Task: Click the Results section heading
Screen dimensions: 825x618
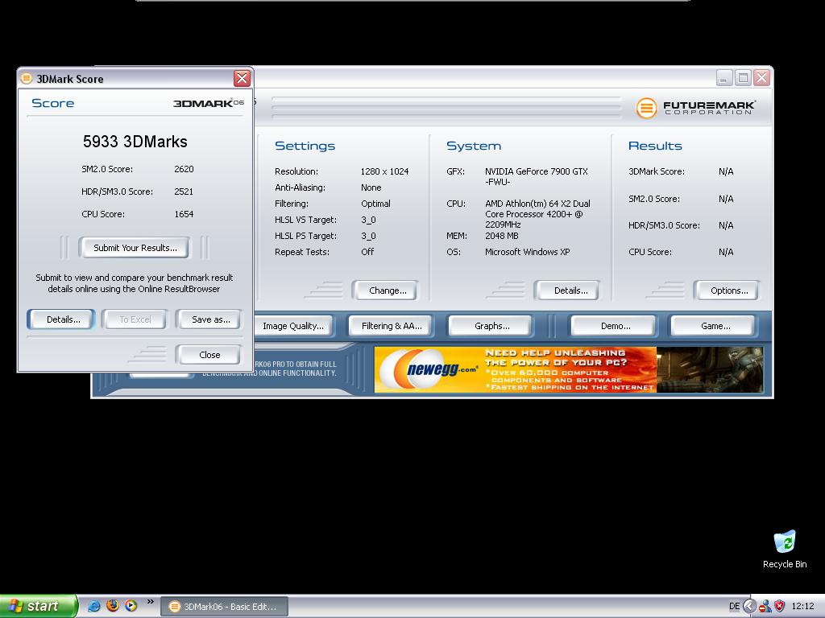Action: [655, 146]
